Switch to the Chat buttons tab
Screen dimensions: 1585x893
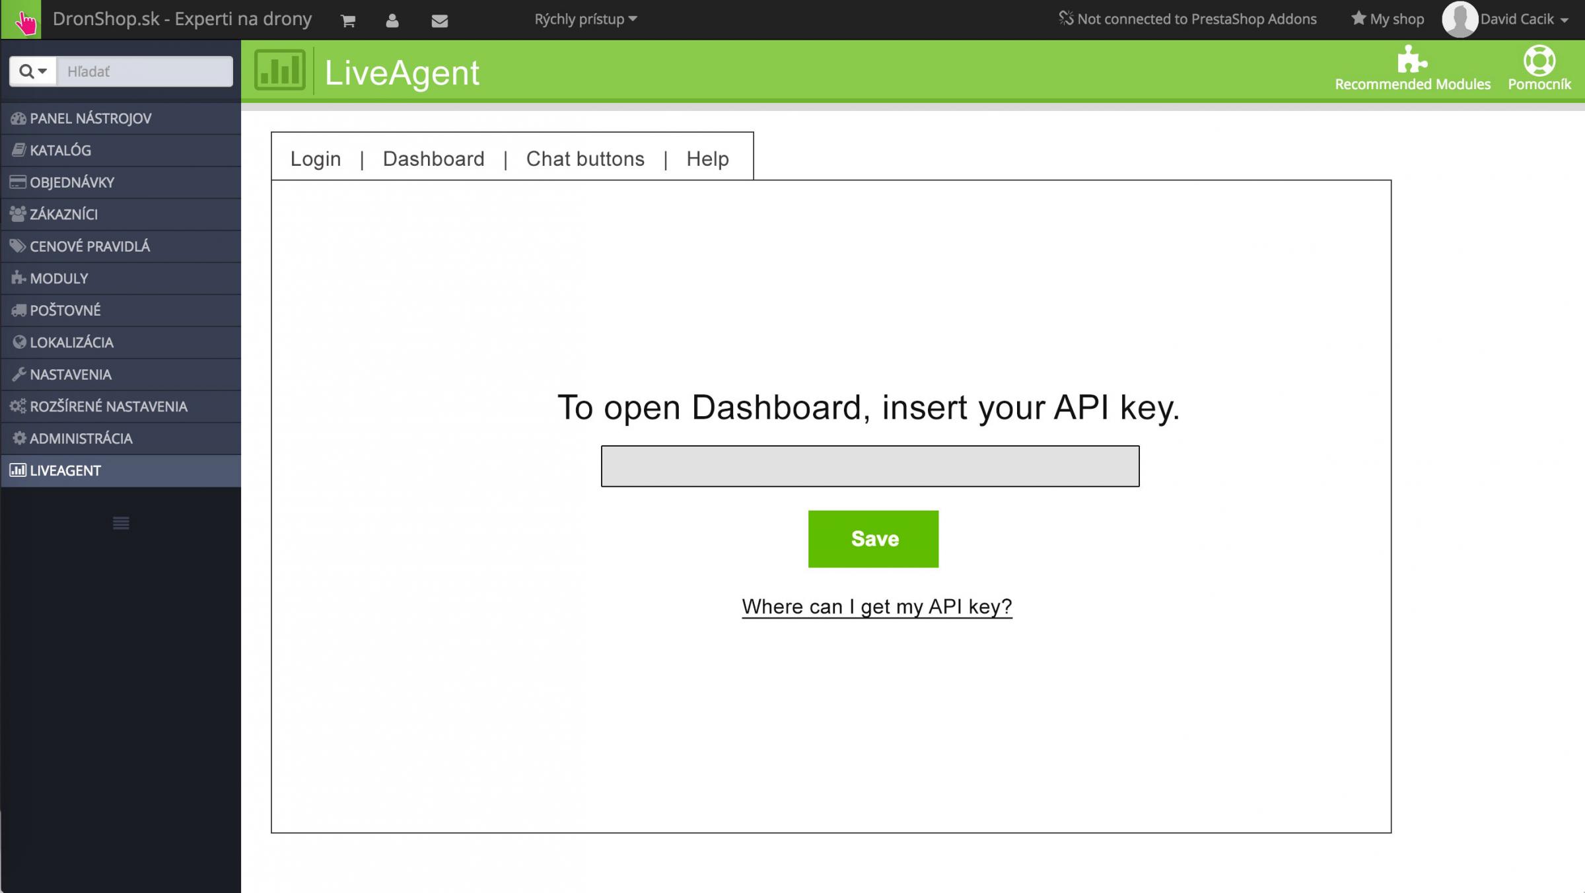point(585,159)
